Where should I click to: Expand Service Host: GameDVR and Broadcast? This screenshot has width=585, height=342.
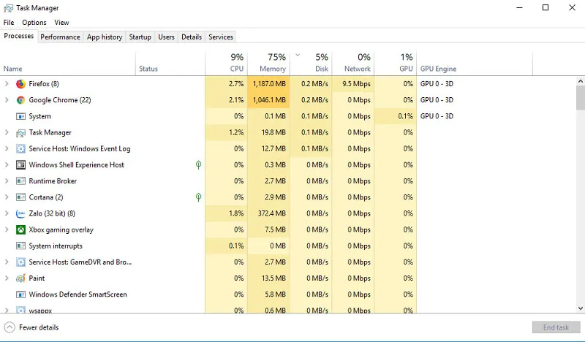click(7, 262)
